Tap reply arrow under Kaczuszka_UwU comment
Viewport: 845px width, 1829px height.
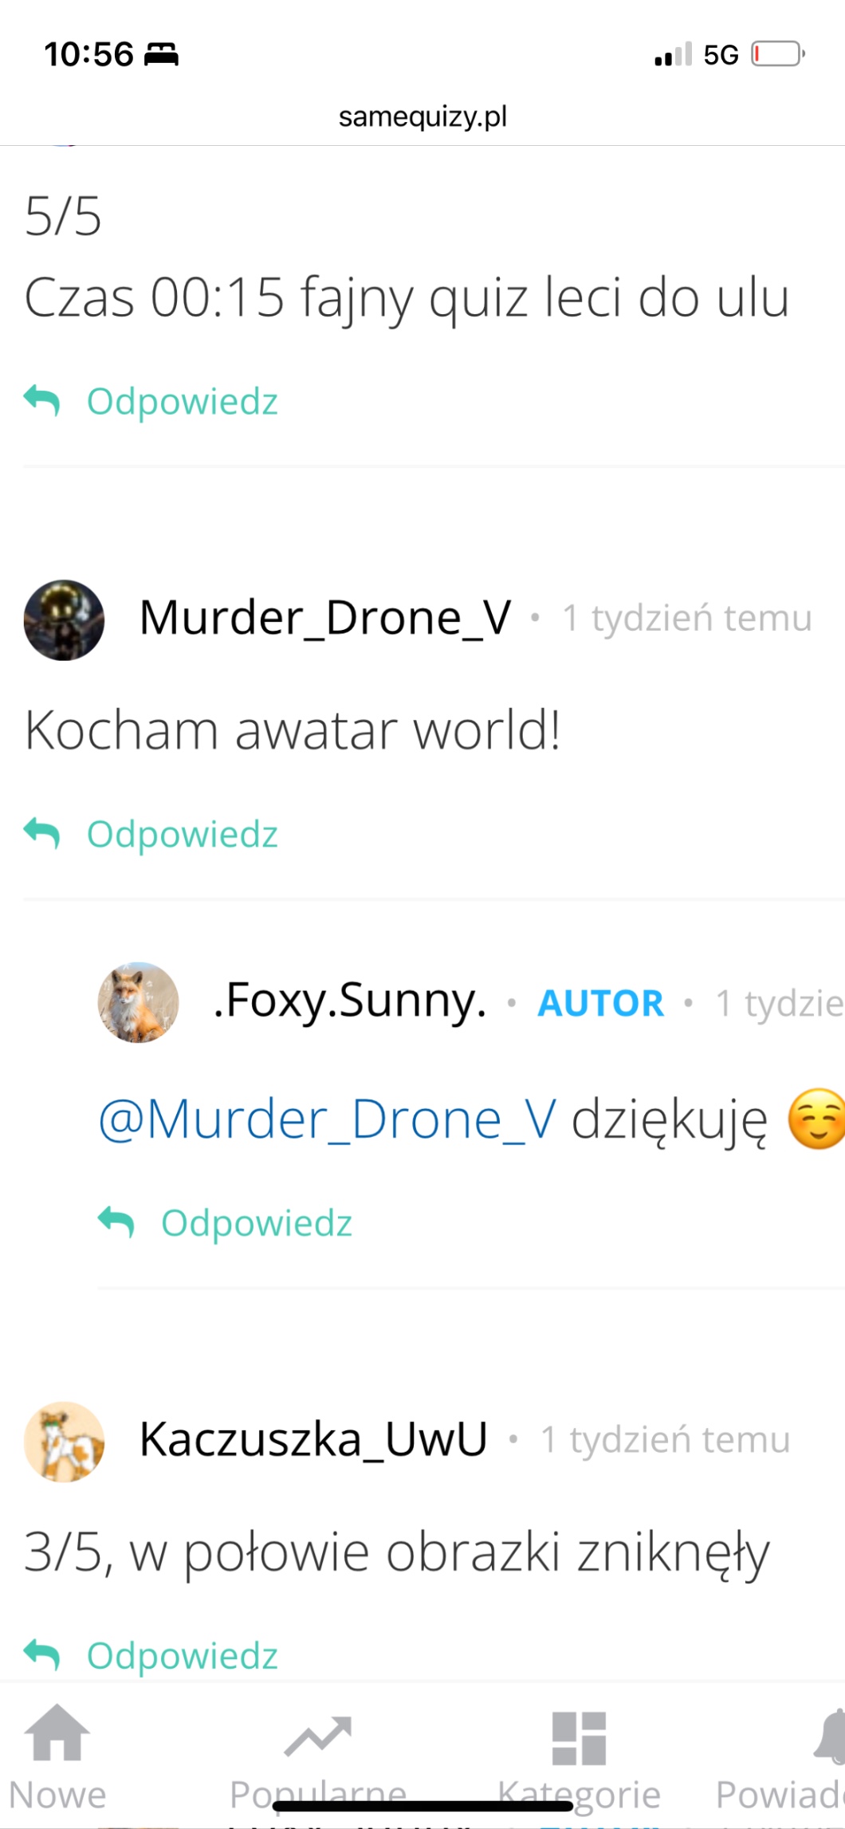pyautogui.click(x=42, y=1655)
